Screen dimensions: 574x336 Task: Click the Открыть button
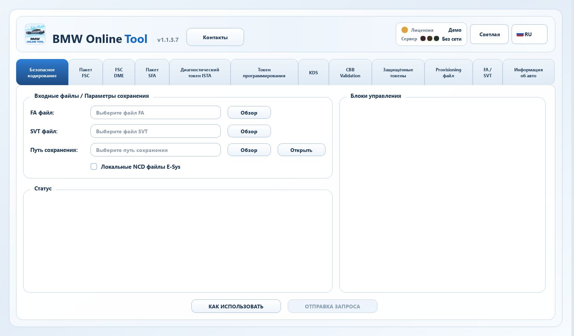(x=302, y=150)
